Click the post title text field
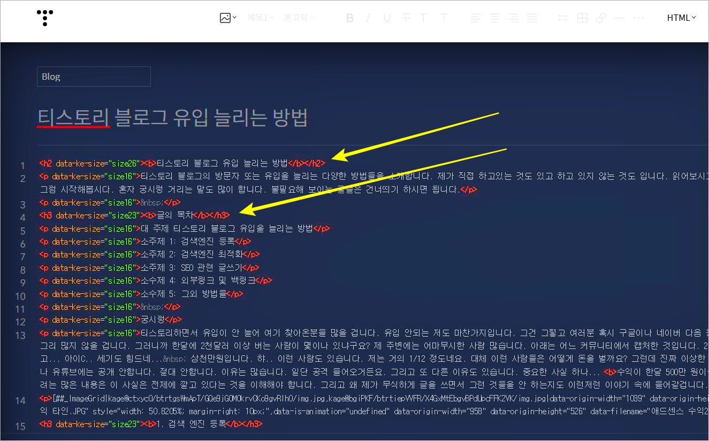The width and height of the screenshot is (709, 441). pyautogui.click(x=172, y=118)
